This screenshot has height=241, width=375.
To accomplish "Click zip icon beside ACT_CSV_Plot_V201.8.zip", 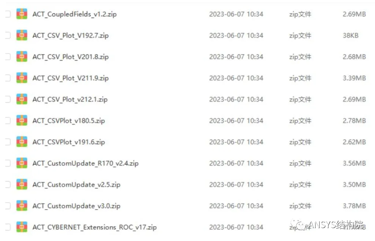I will click(x=22, y=56).
